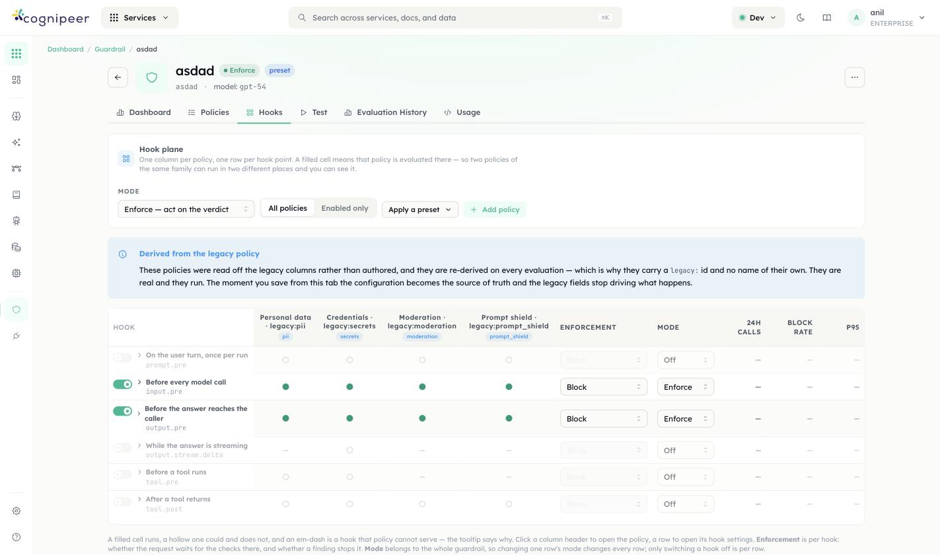The height and width of the screenshot is (555, 940).
Task: Open the brain icon in the left sidebar
Action: pos(17,116)
